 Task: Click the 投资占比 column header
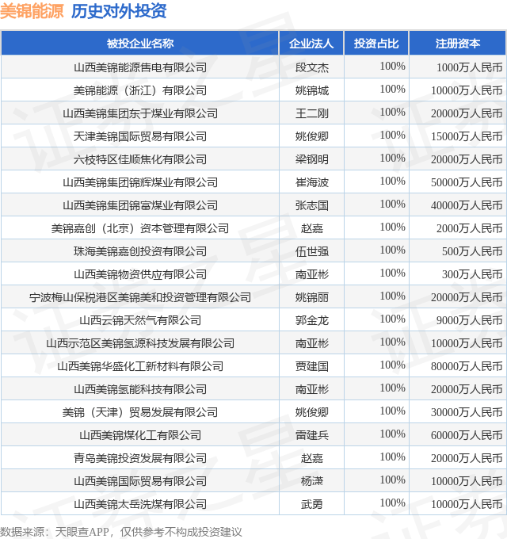pyautogui.click(x=376, y=44)
